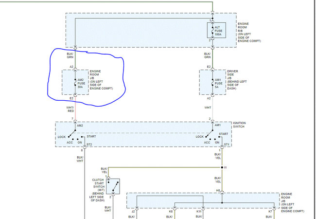The height and width of the screenshot is (219, 316).
Task: Select pin 7 label at AM2 terminal
Action: click(x=72, y=119)
